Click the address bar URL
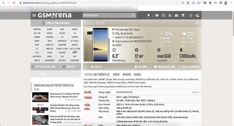Screen dimensions: 234x126 pyautogui.click(x=50, y=3)
